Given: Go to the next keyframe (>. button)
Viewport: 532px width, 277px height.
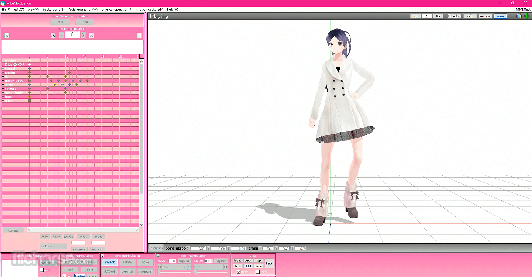Looking at the screenshot, I should 91,35.
